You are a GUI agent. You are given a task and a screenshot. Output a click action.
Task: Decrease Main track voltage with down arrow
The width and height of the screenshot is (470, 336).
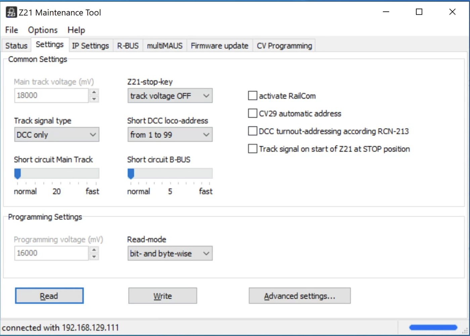tap(94, 99)
